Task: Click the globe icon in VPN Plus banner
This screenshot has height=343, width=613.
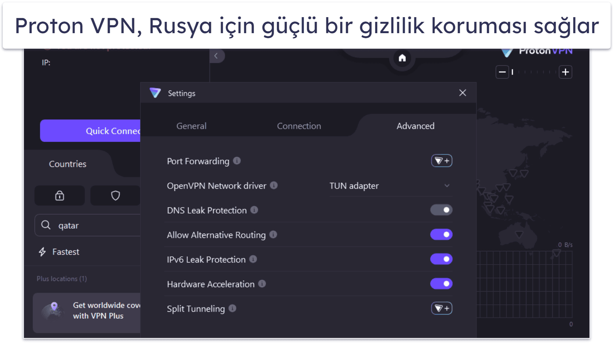Action: point(53,311)
